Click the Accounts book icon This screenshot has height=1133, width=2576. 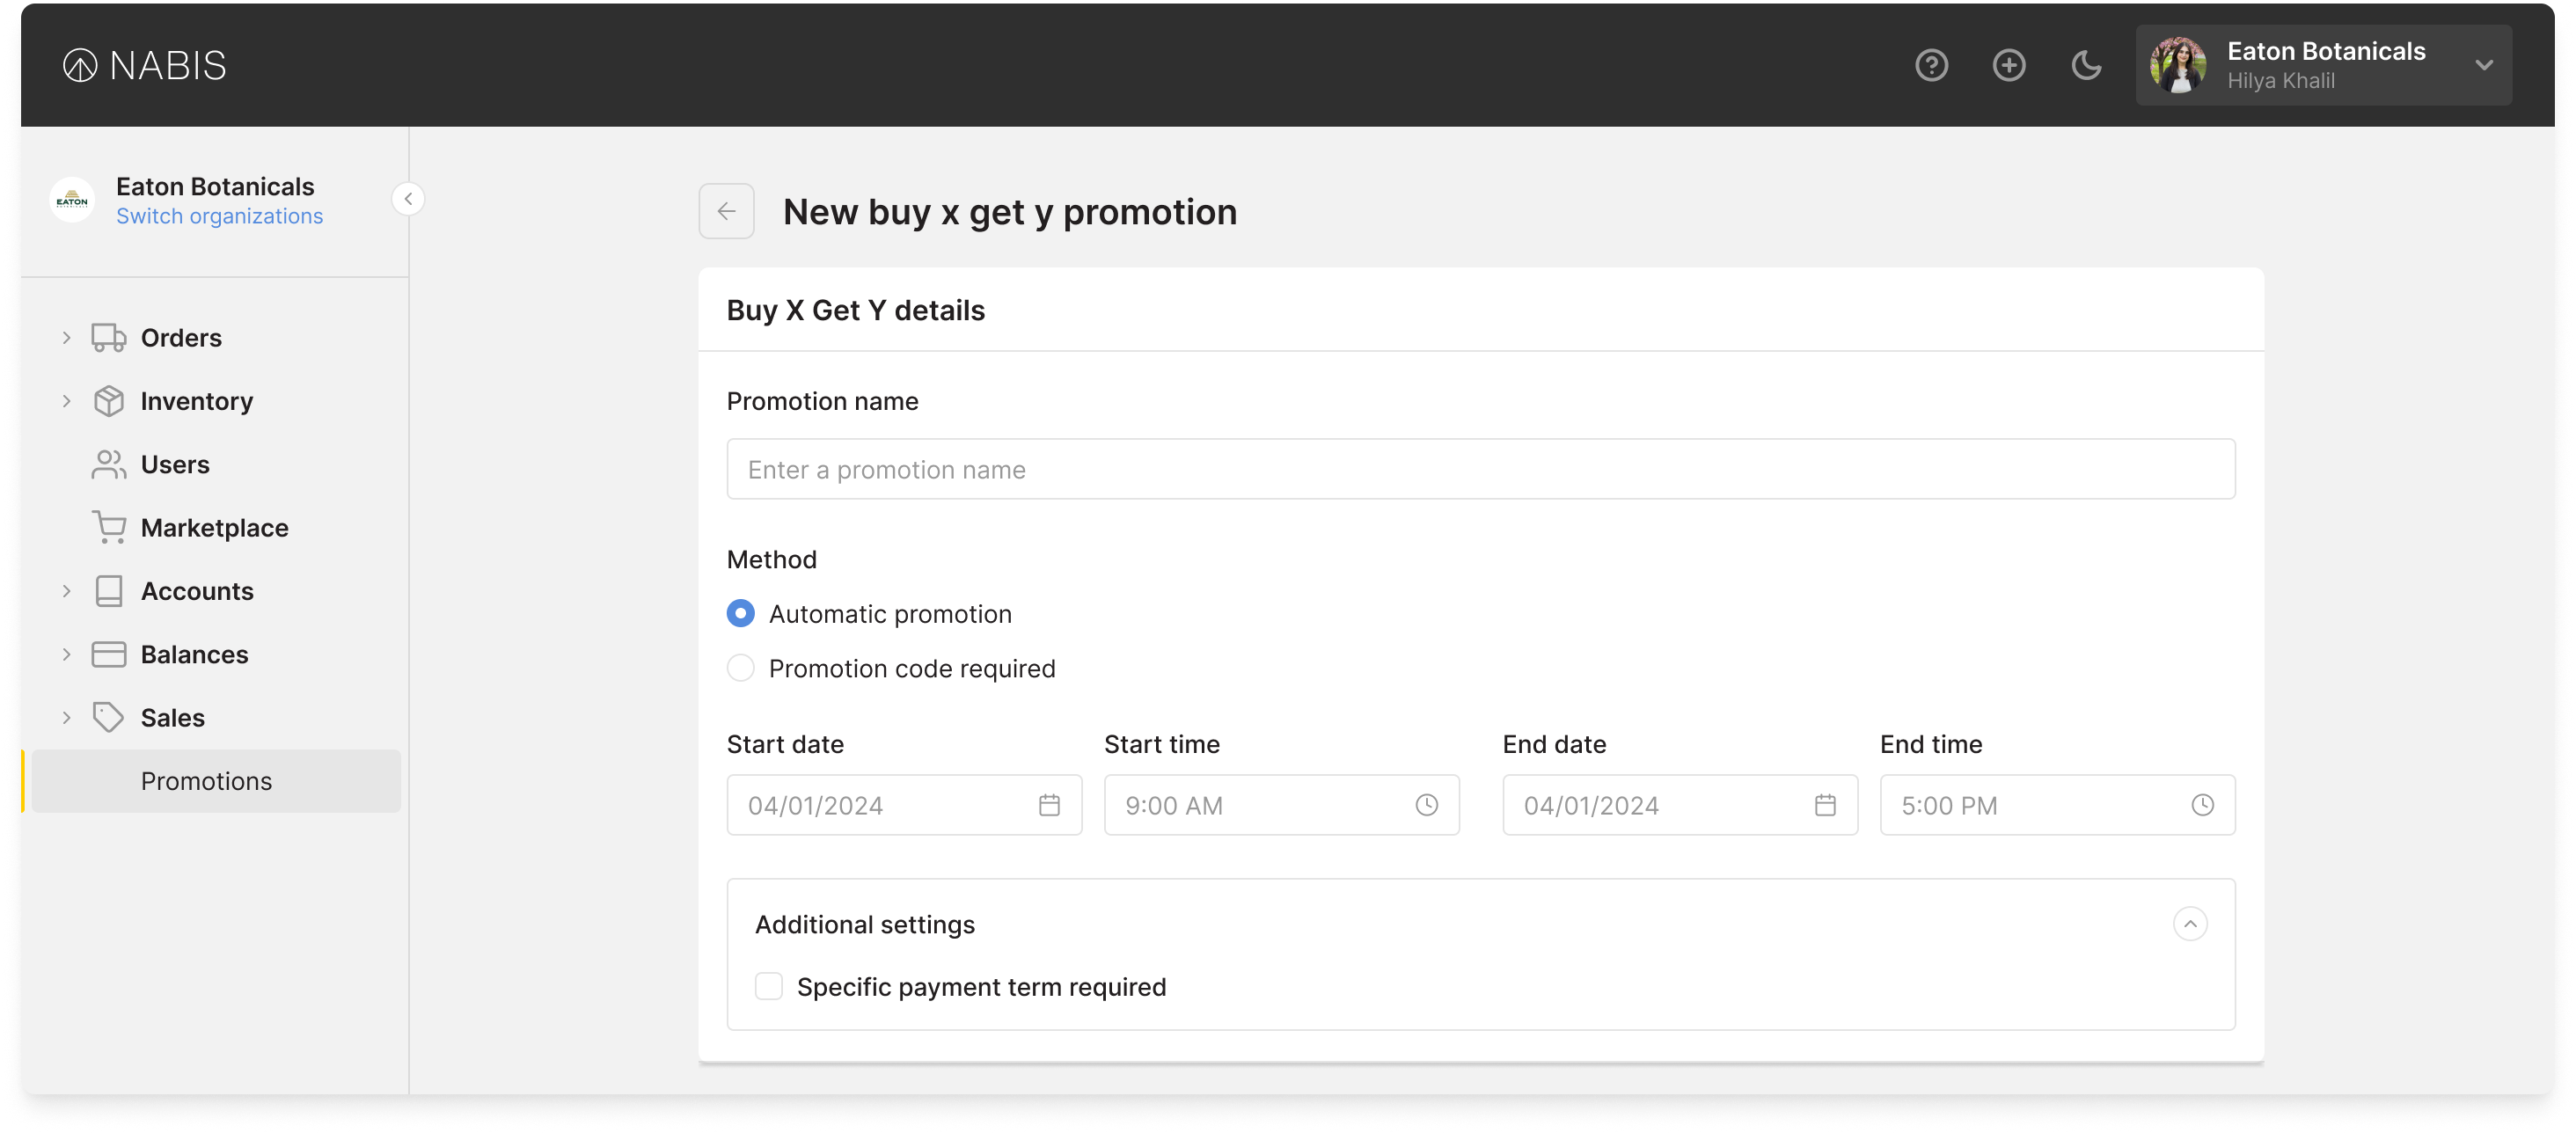[x=108, y=590]
